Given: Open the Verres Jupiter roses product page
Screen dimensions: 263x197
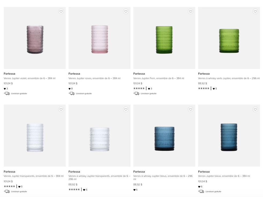Looking at the screenshot, I should click(x=94, y=78).
